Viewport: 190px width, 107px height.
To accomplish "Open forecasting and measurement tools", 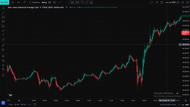I will [3, 26].
